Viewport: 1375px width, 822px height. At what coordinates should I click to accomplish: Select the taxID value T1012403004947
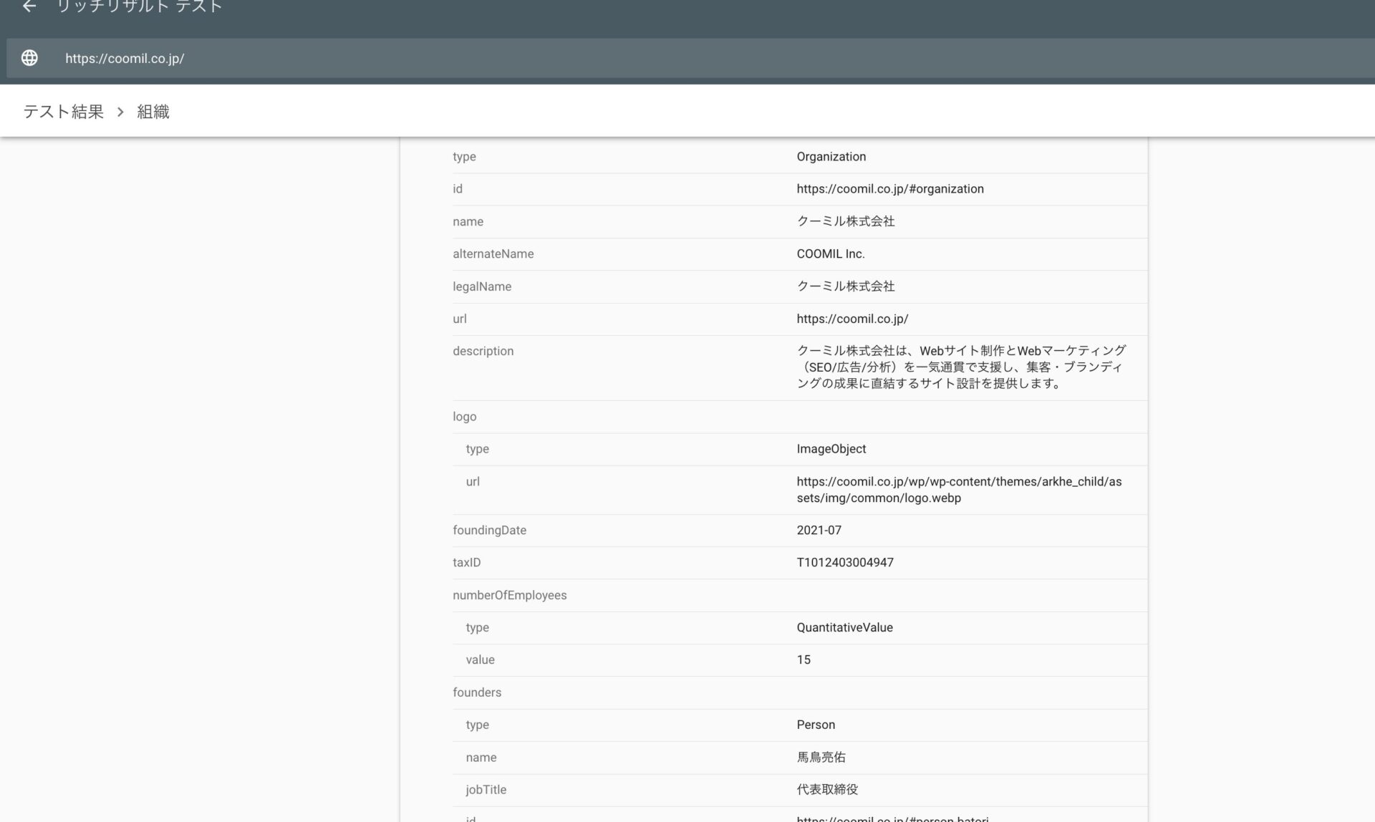coord(846,562)
